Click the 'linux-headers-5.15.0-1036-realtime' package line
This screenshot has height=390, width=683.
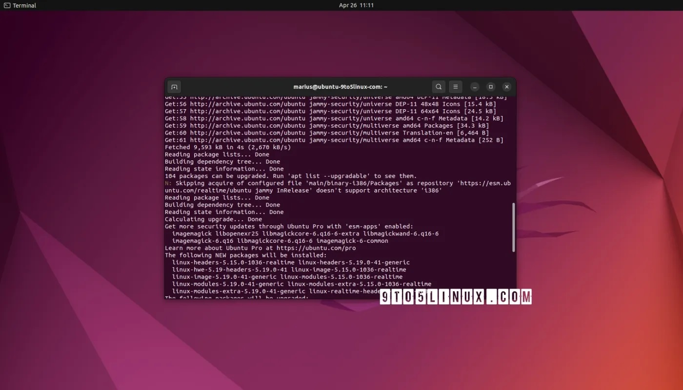coord(291,263)
